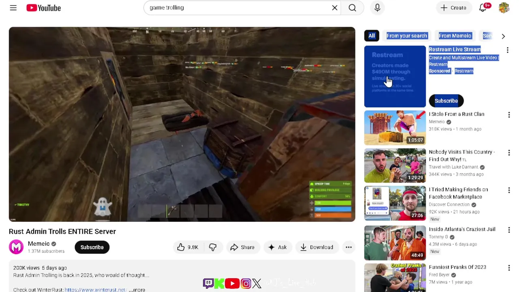Screen dimensions: 519x292
Task: Clear the search box text
Action: coord(335,8)
